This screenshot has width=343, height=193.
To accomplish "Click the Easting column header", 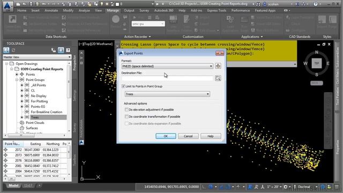I will (x=35, y=144).
